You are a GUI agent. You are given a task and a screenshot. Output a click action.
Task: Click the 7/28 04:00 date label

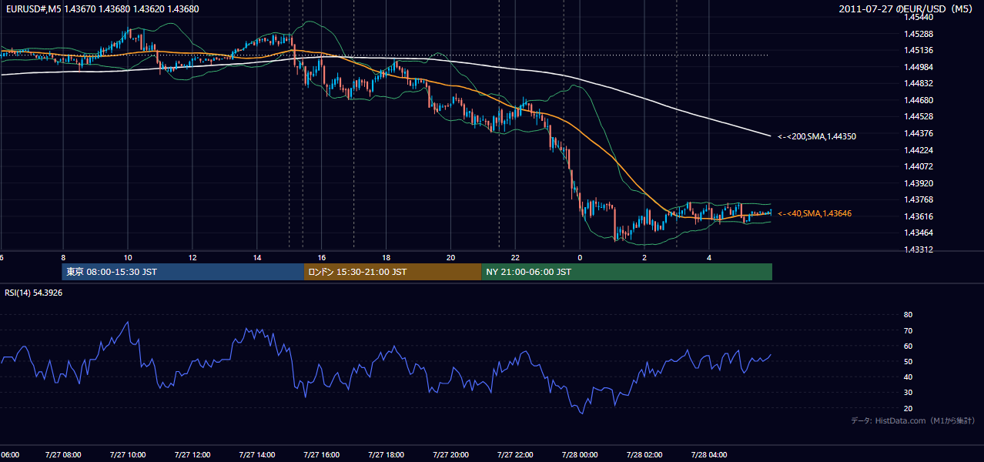pos(710,455)
